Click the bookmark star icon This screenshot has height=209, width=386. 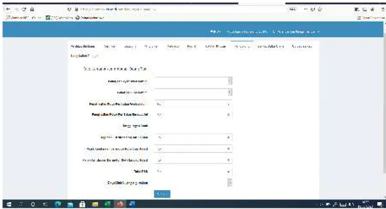[320, 9]
